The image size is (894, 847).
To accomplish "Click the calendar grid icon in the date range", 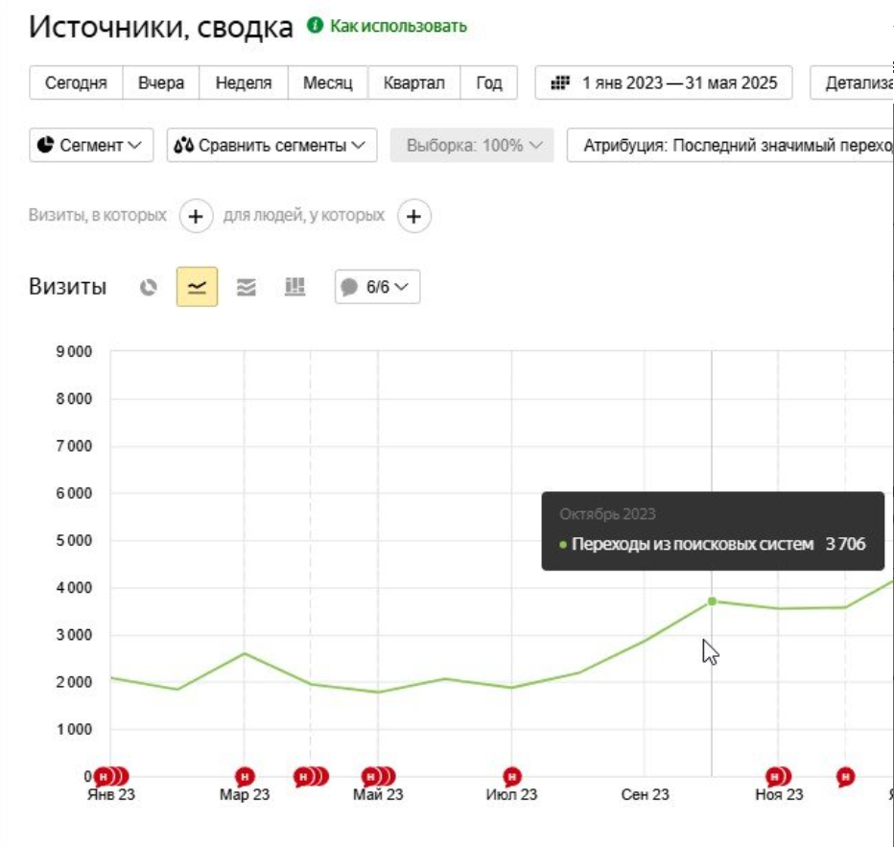I will (x=560, y=83).
